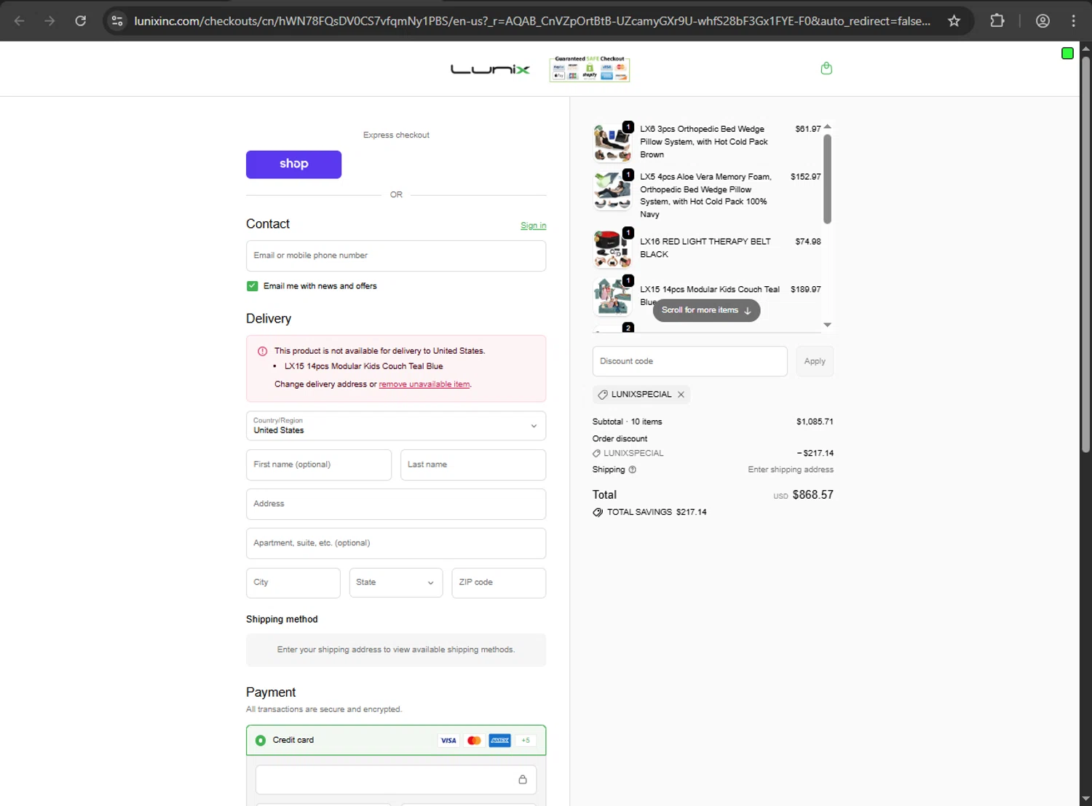
Task: Open site information icon in address bar
Action: 117,21
